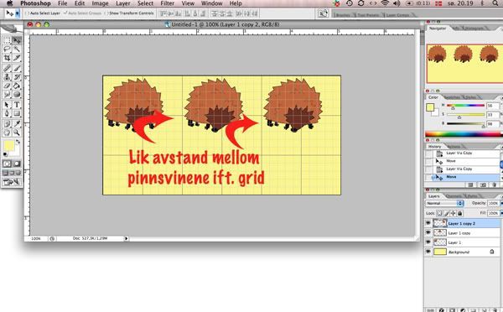
Task: Click the foreground color swatch in toolbox
Action: click(x=8, y=145)
